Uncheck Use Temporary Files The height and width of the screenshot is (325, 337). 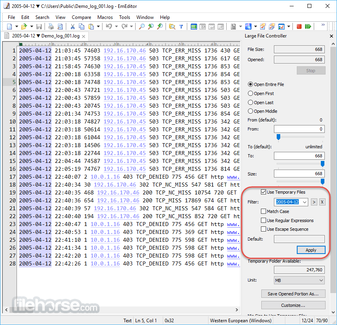click(x=263, y=192)
